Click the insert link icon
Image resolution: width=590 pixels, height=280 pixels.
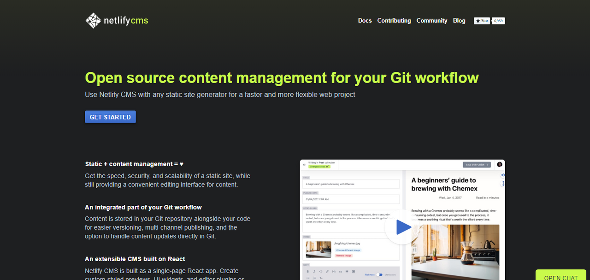point(327,271)
